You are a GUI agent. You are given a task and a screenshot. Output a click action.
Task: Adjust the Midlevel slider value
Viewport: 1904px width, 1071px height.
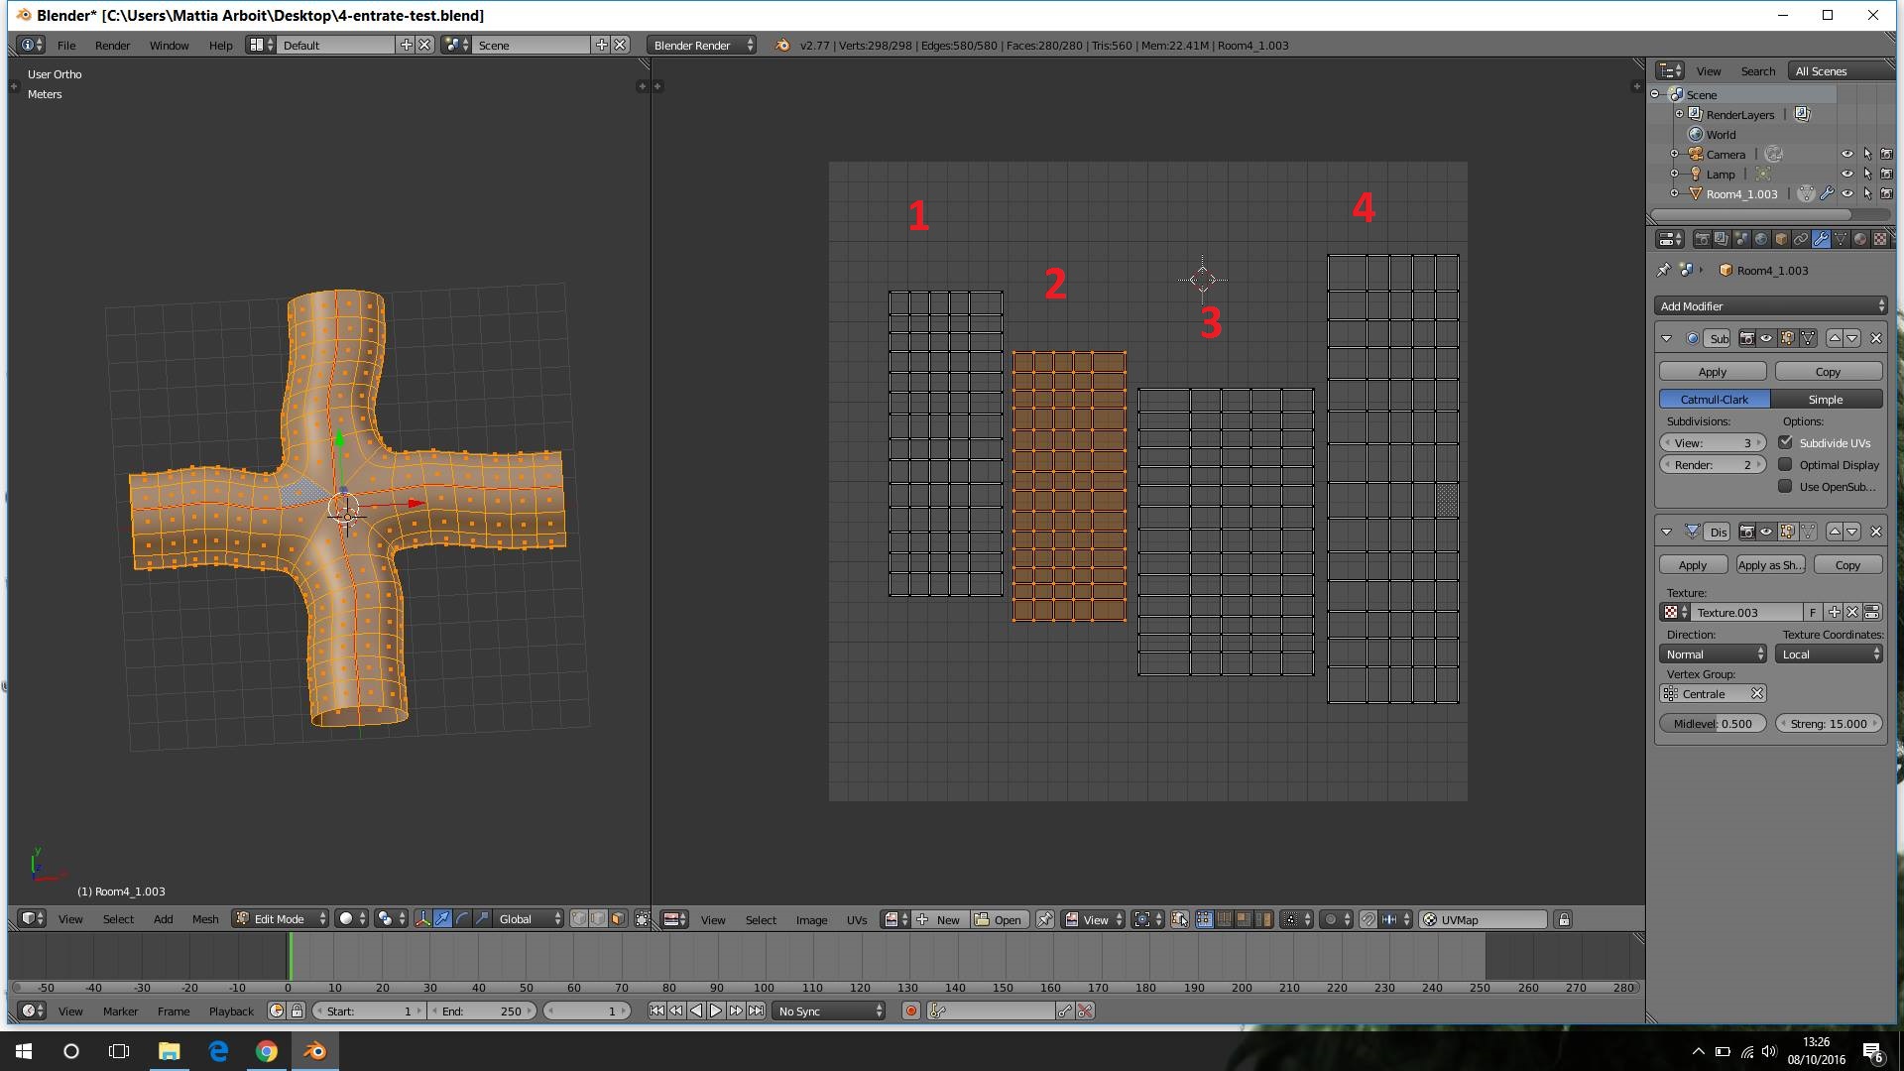click(1712, 723)
